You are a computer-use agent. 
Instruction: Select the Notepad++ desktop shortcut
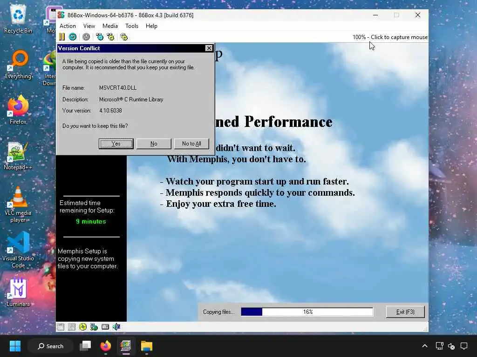tap(18, 156)
